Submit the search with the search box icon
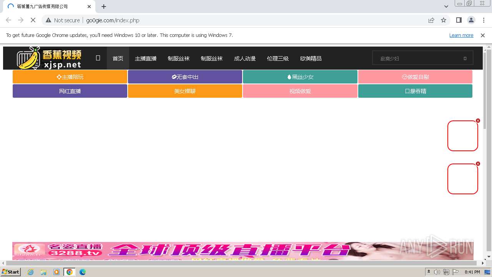The width and height of the screenshot is (492, 277). click(465, 58)
